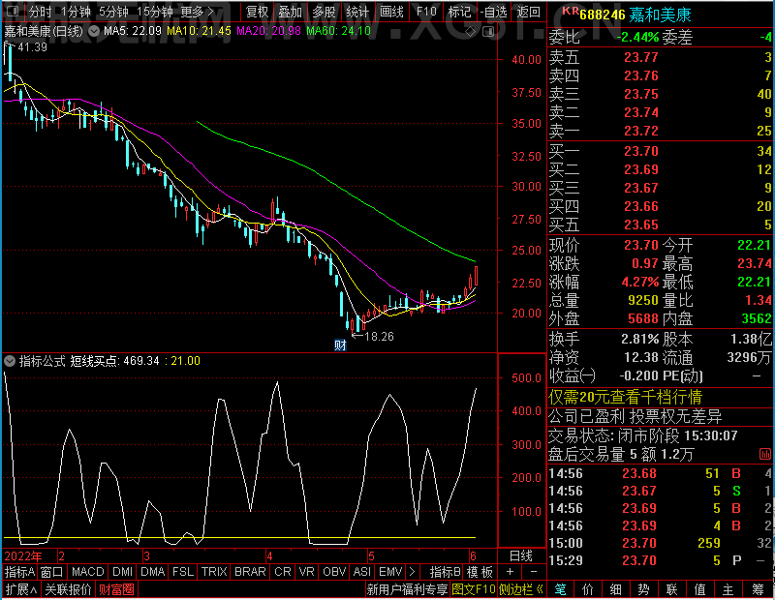775x600 pixels.
Task: Click the small chart icon beside 盘后交易量
Action: click(x=764, y=454)
